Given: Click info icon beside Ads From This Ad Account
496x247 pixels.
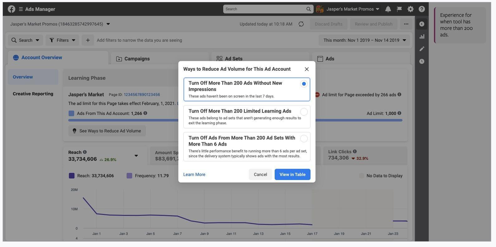Looking at the screenshot, I should [x=145, y=113].
